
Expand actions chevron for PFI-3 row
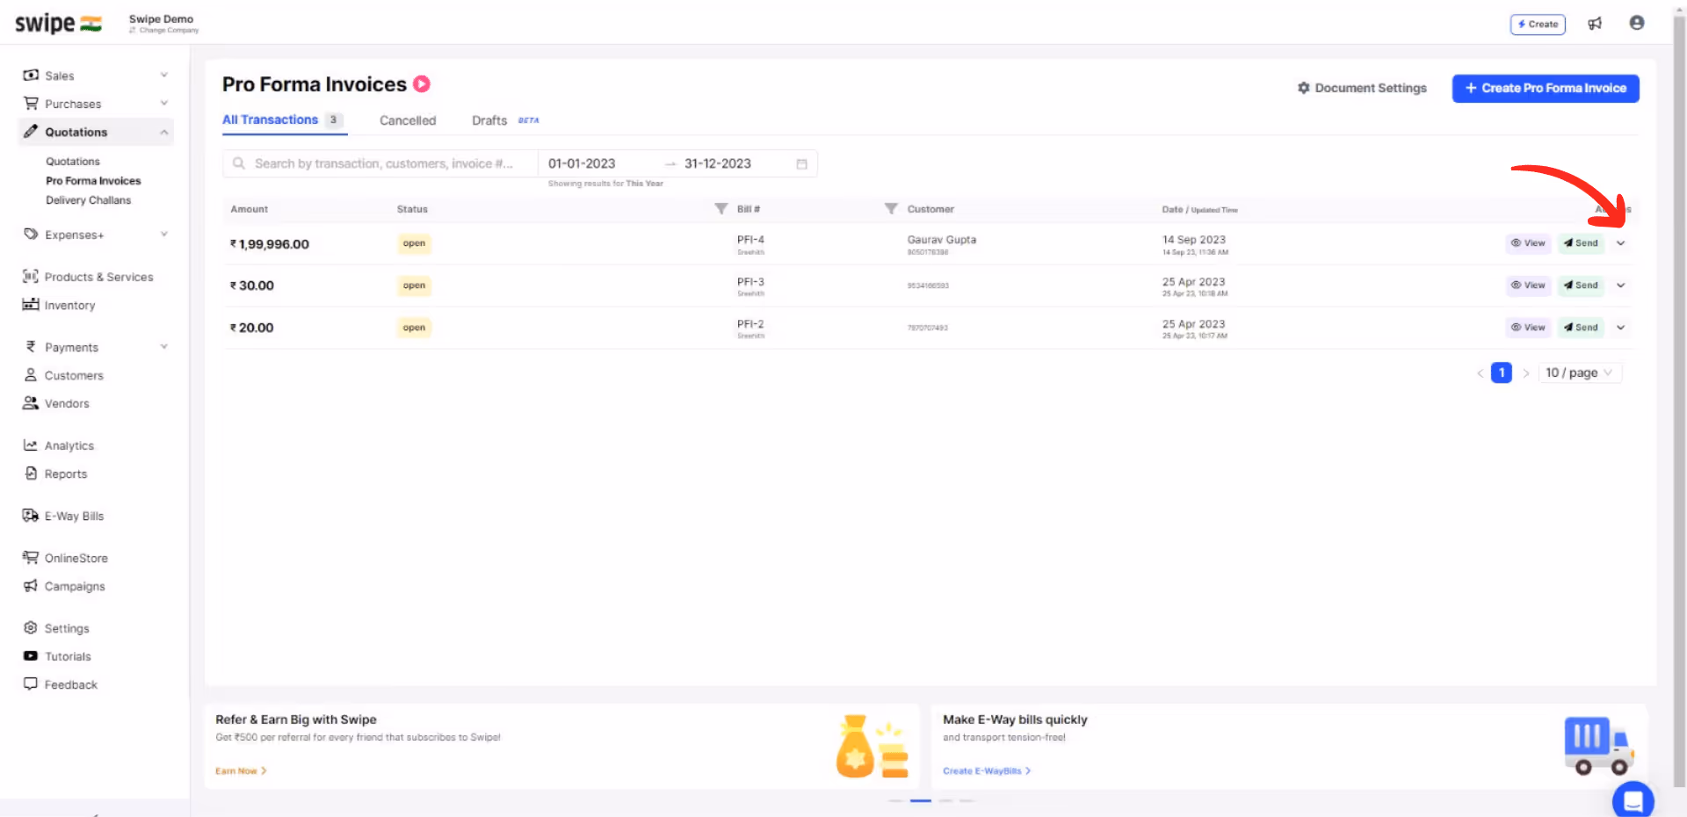click(x=1621, y=286)
